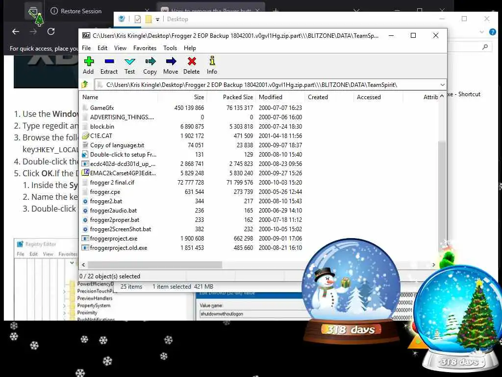Click the browser Reload icon
Image resolution: width=502 pixels, height=377 pixels.
click(x=51, y=31)
